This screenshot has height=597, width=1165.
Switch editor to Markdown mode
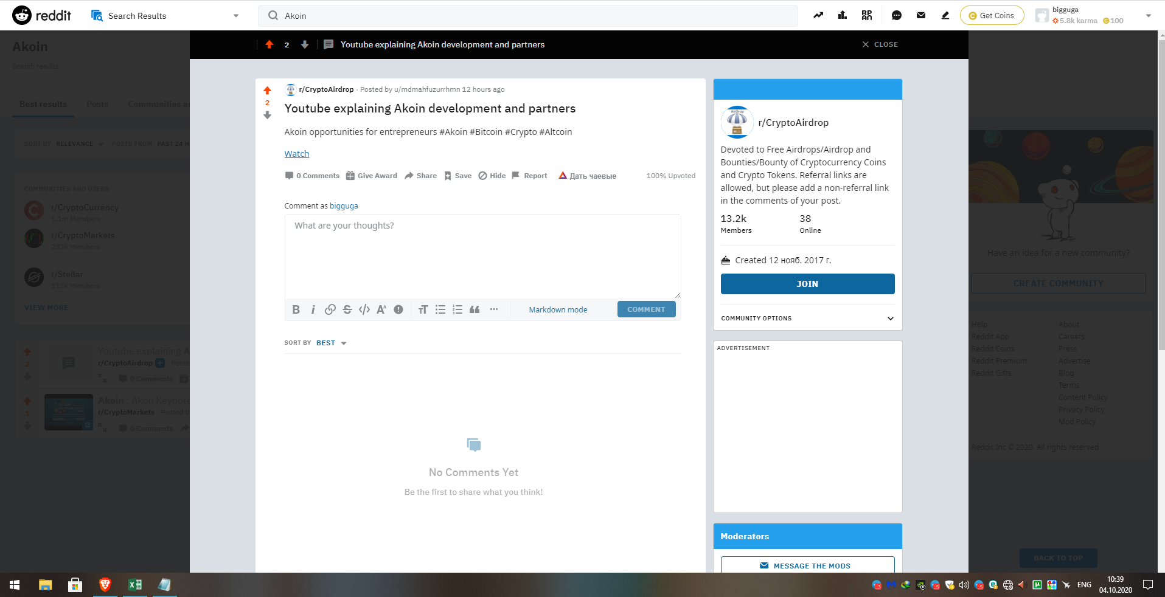[x=558, y=309]
